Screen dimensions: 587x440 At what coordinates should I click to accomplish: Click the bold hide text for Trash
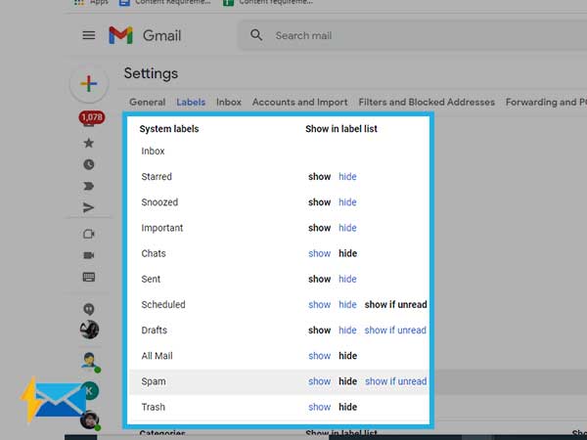pyautogui.click(x=347, y=407)
